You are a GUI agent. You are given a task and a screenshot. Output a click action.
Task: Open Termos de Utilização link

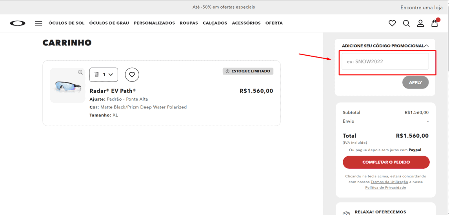[389, 182]
